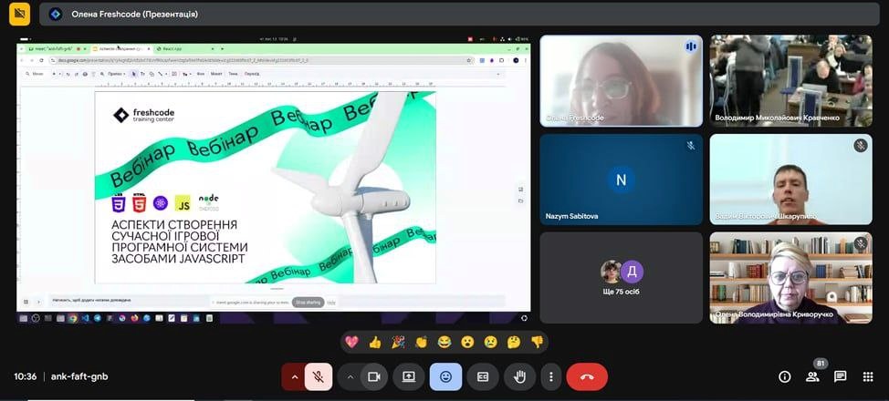
Task: Raise hand in the meeting
Action: coord(520,376)
